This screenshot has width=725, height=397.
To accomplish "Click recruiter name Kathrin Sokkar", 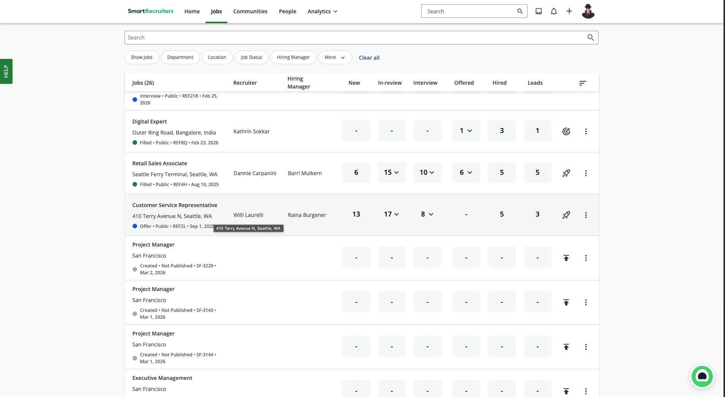I will (251, 131).
